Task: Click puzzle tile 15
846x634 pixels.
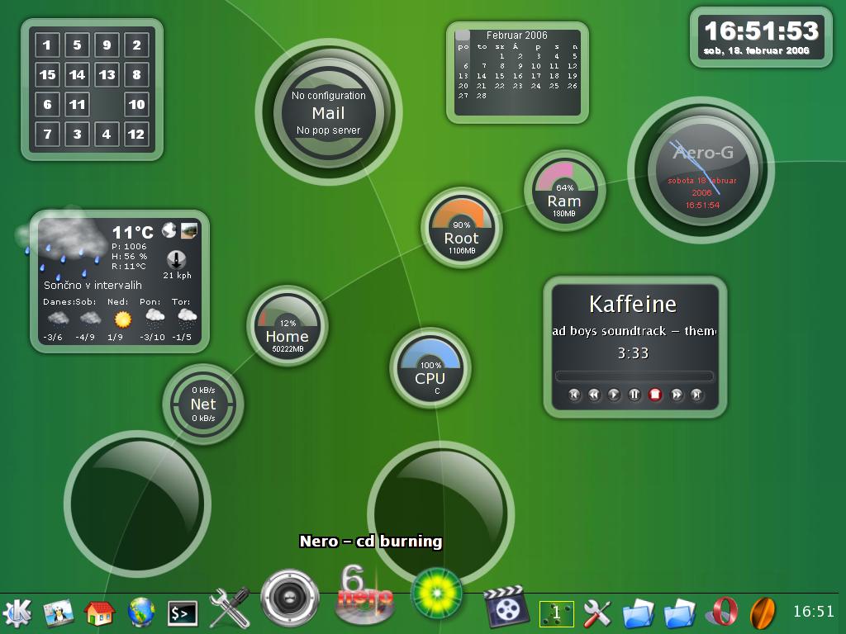Action: point(47,74)
